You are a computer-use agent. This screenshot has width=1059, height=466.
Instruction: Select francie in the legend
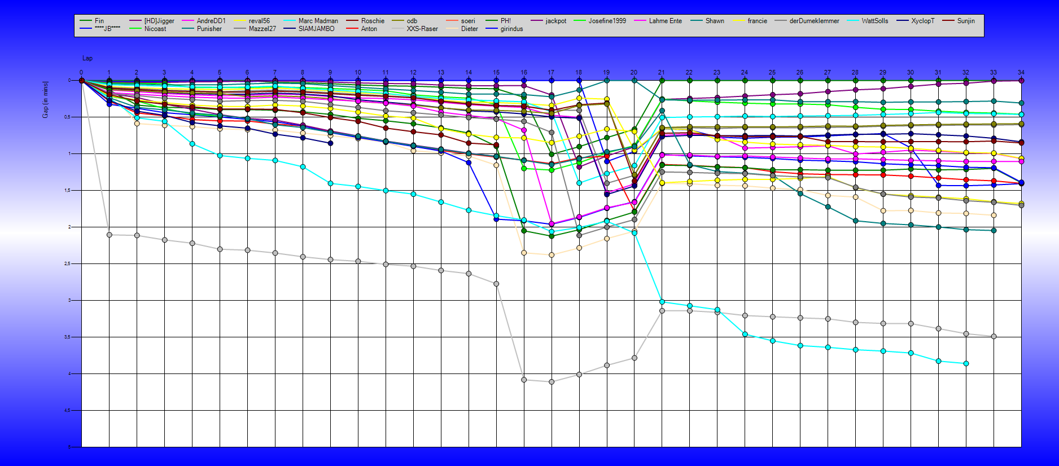pos(758,21)
